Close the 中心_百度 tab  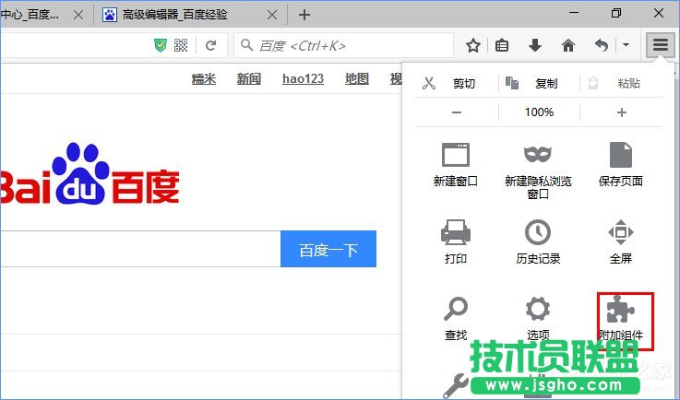click(78, 15)
